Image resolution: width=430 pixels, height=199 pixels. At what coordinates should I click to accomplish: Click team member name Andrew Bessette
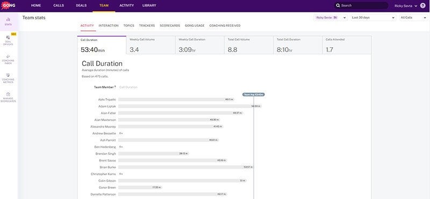[x=104, y=134]
